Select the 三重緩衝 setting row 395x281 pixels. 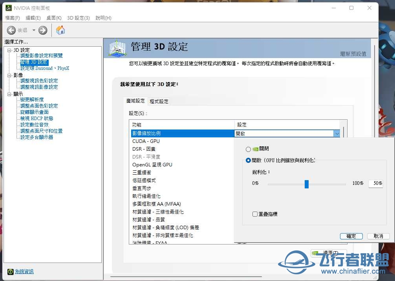pos(183,172)
